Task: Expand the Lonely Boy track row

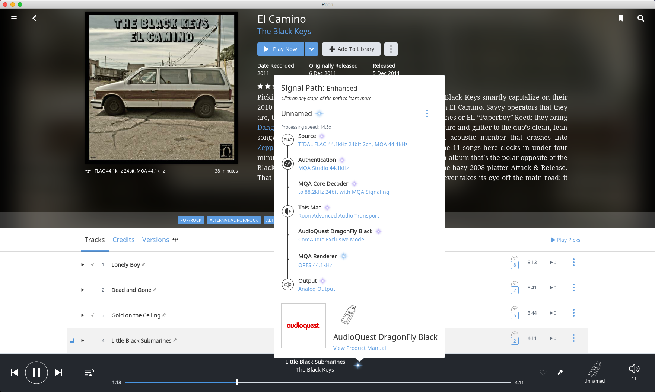Action: pos(83,265)
